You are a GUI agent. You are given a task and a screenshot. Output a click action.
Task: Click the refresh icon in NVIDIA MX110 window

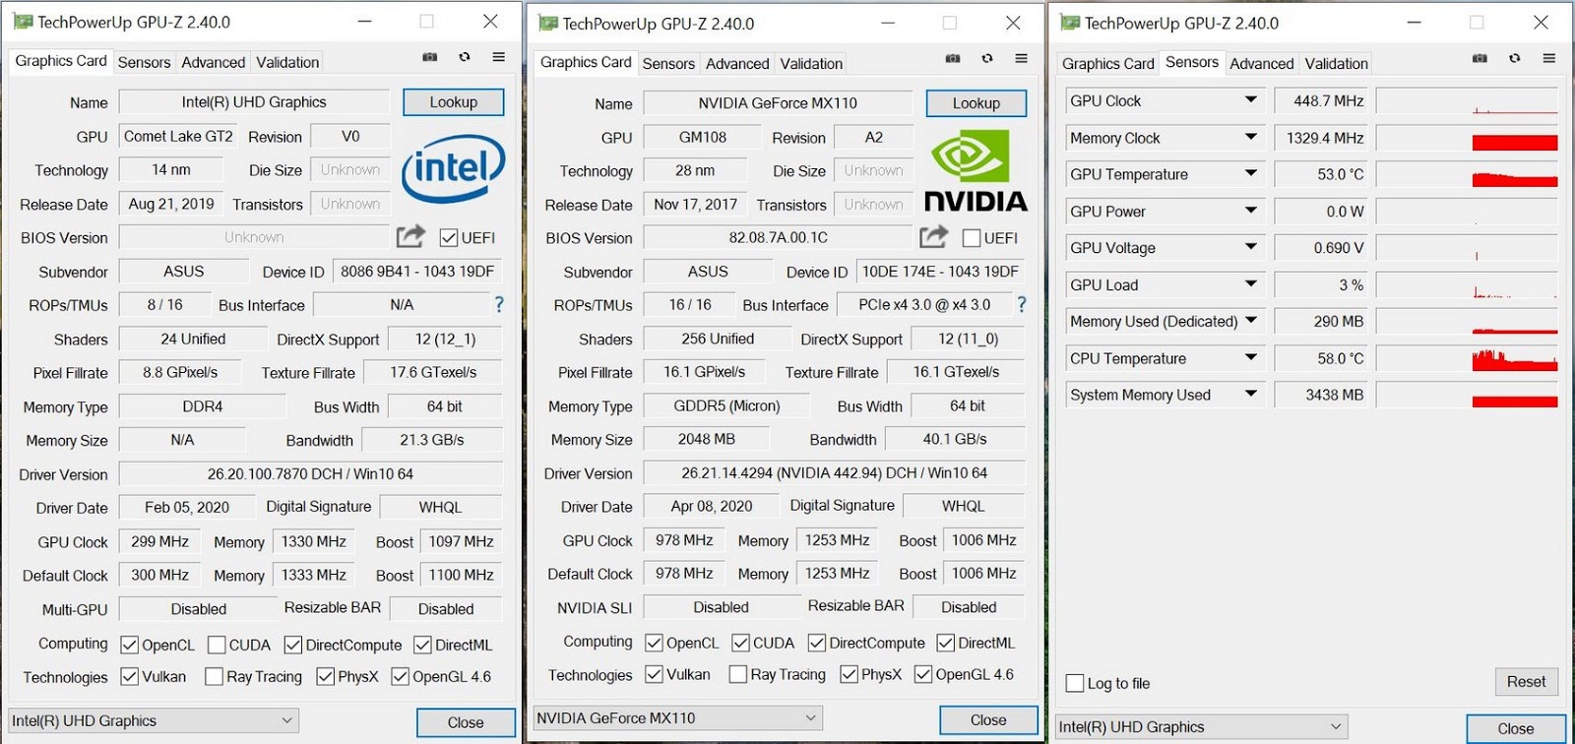(987, 58)
